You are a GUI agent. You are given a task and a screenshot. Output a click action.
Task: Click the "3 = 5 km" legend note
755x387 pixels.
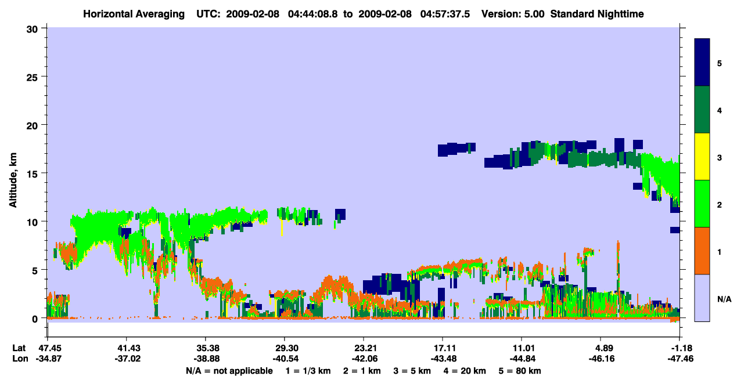[x=412, y=371]
